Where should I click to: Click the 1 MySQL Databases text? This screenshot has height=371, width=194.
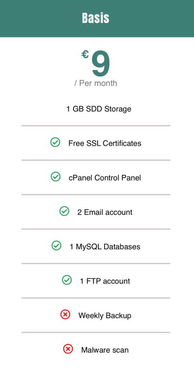click(x=105, y=247)
